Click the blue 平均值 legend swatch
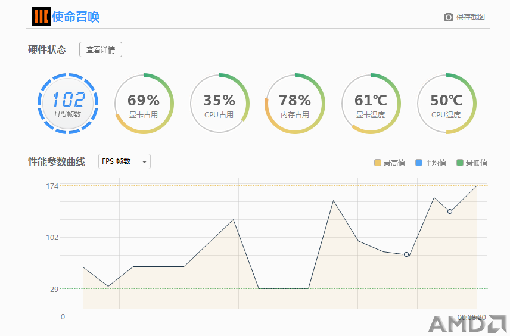Image resolution: width=510 pixels, height=336 pixels. pos(419,163)
